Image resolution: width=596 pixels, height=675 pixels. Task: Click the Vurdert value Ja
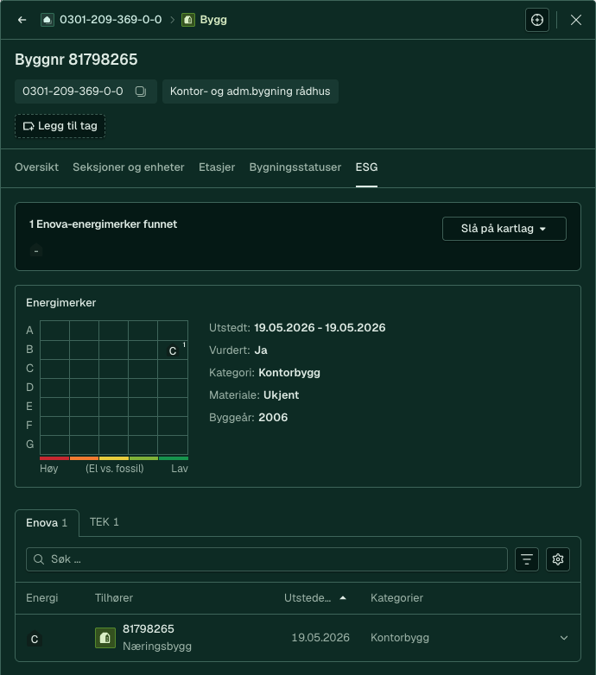(261, 350)
